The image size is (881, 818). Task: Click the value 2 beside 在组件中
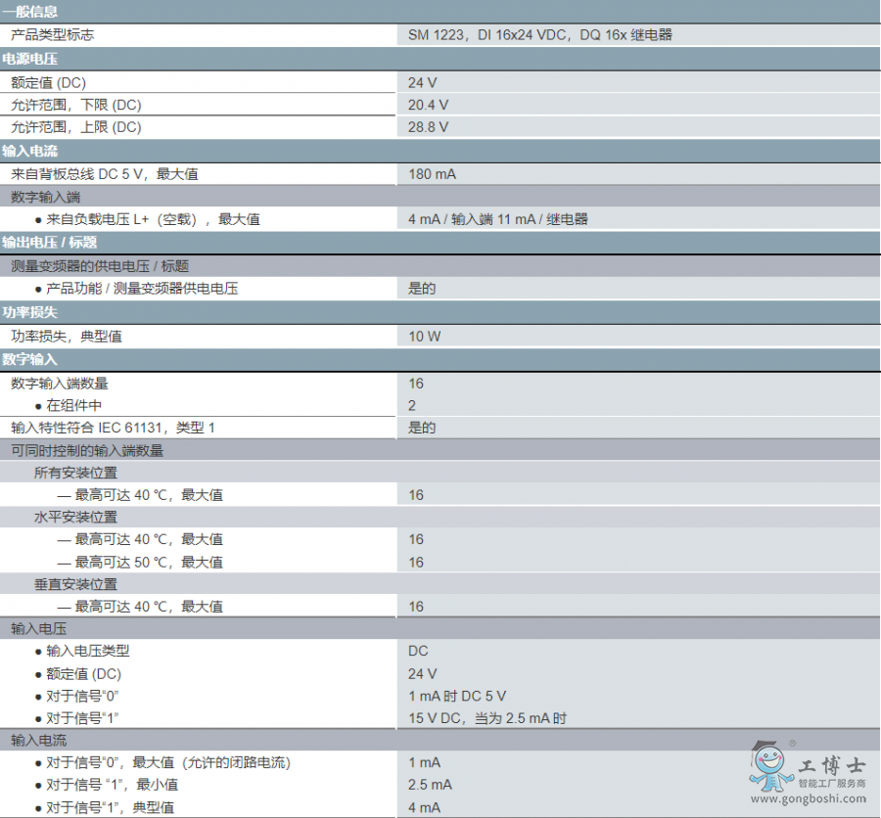click(412, 405)
